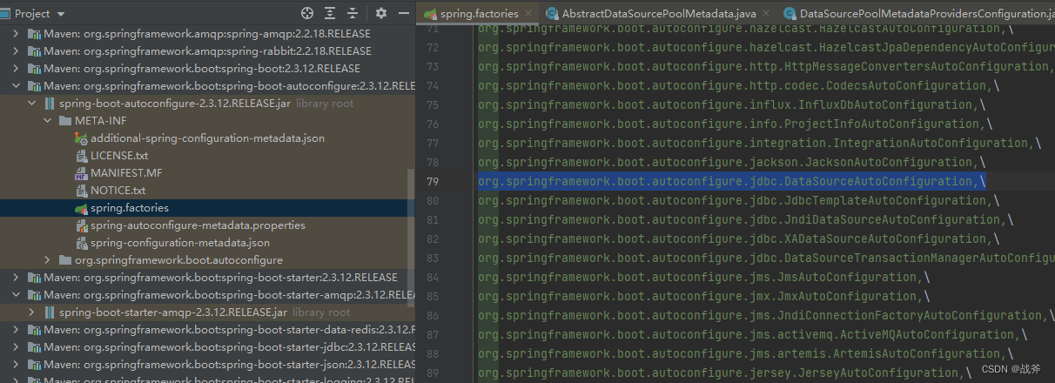The image size is (1055, 383).
Task: Expand Maven spring-boot:2.3.12.RELEASE node arrow
Action: click(x=17, y=68)
